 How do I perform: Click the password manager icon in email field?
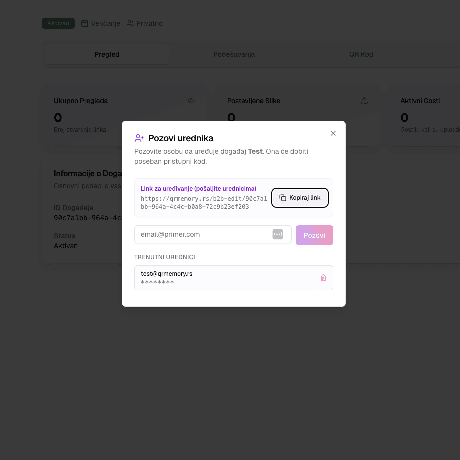(278, 234)
